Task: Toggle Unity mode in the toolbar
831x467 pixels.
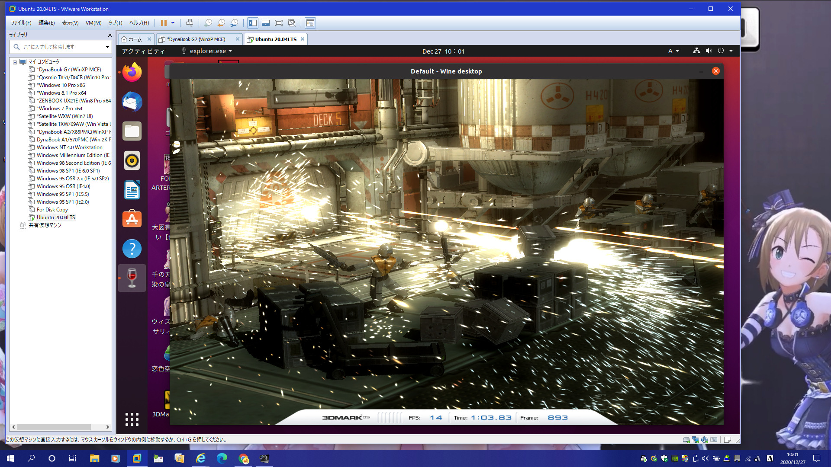Action: click(x=292, y=23)
